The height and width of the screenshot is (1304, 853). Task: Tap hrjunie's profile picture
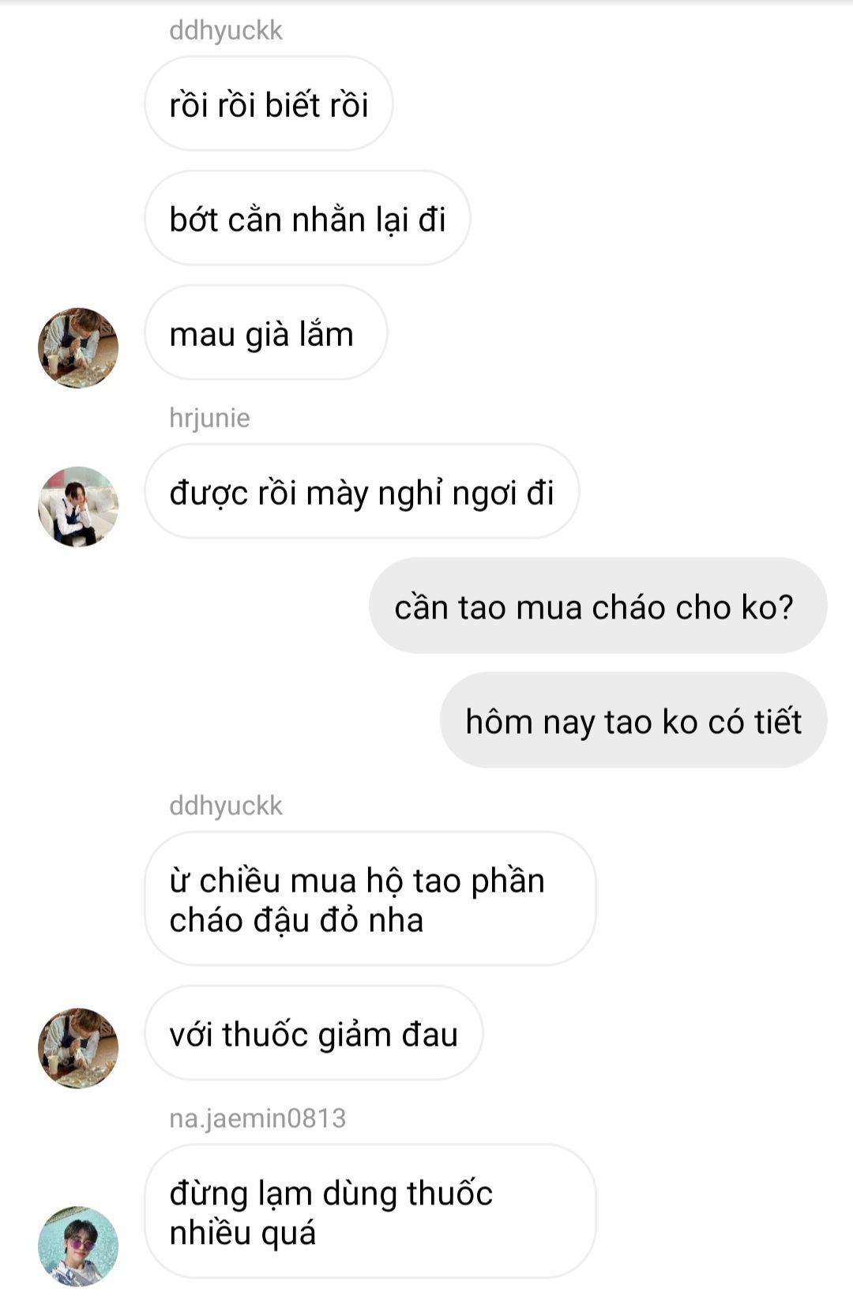click(78, 506)
